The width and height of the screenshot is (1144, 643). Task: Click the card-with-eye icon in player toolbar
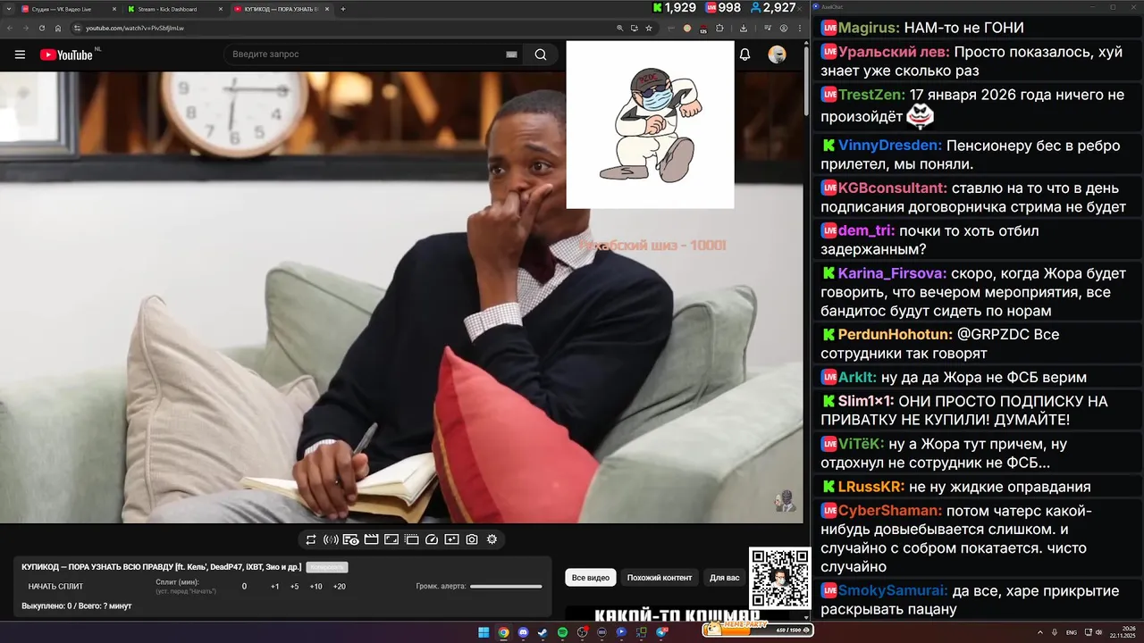point(350,539)
